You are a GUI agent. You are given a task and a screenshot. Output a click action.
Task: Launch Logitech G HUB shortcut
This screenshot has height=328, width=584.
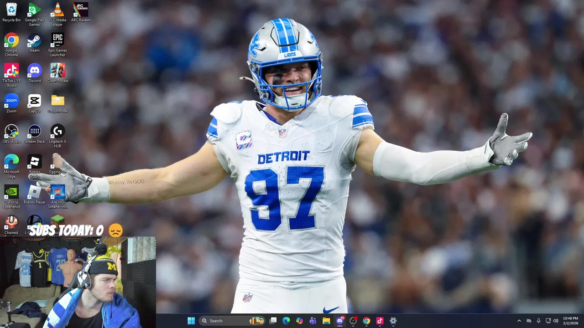pos(57,136)
